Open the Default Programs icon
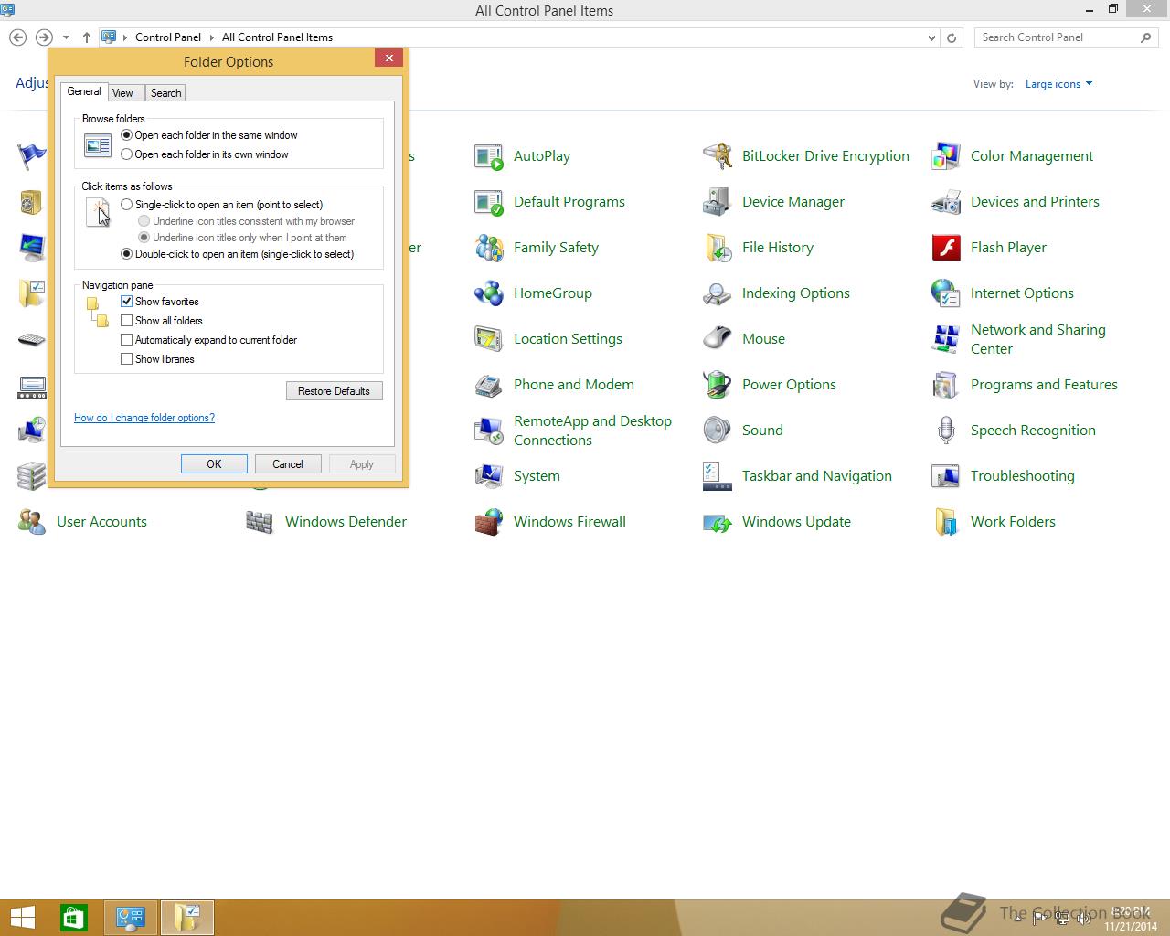Screen dimensions: 1170x936 [x=489, y=202]
